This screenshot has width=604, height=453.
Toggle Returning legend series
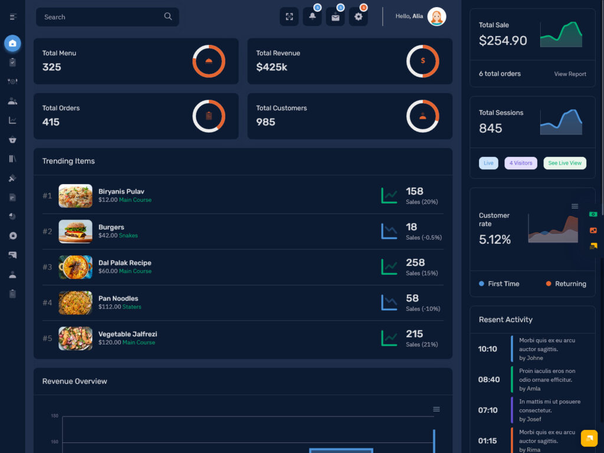click(566, 284)
